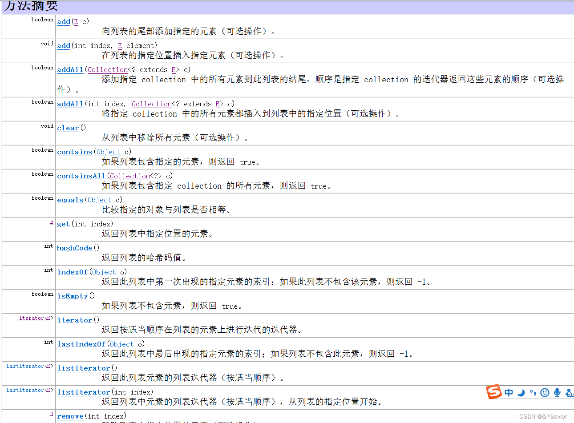Click description '从列表中移除所有元素（可选操作）。'
574x423 pixels.
tap(175, 137)
